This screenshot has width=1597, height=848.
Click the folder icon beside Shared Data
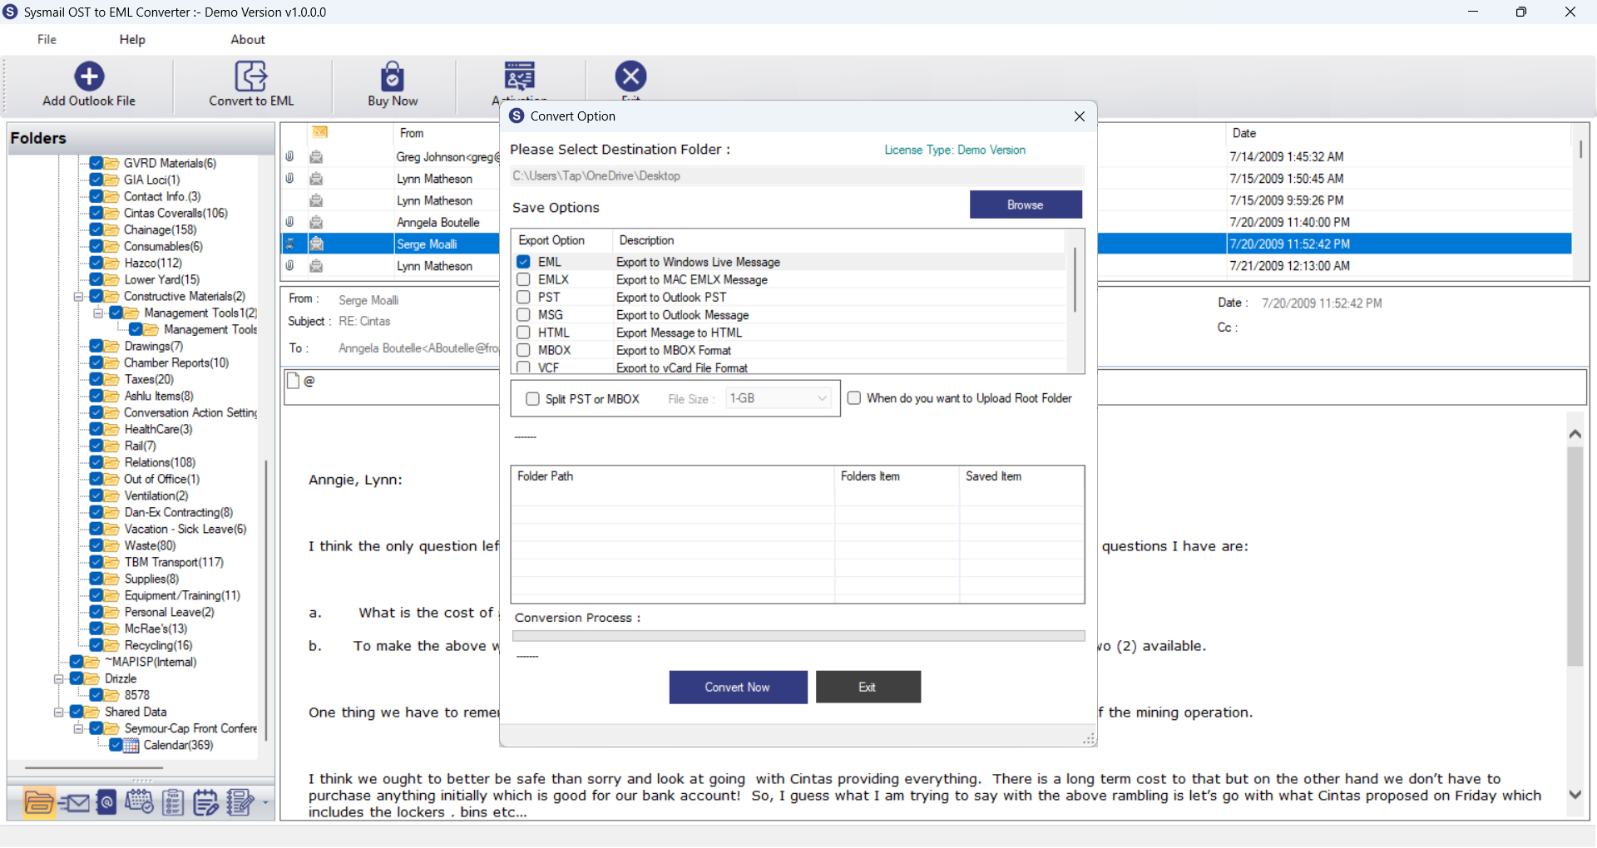tap(92, 712)
